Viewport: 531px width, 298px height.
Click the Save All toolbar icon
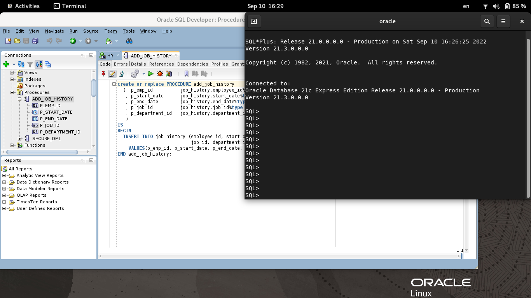[x=35, y=41]
